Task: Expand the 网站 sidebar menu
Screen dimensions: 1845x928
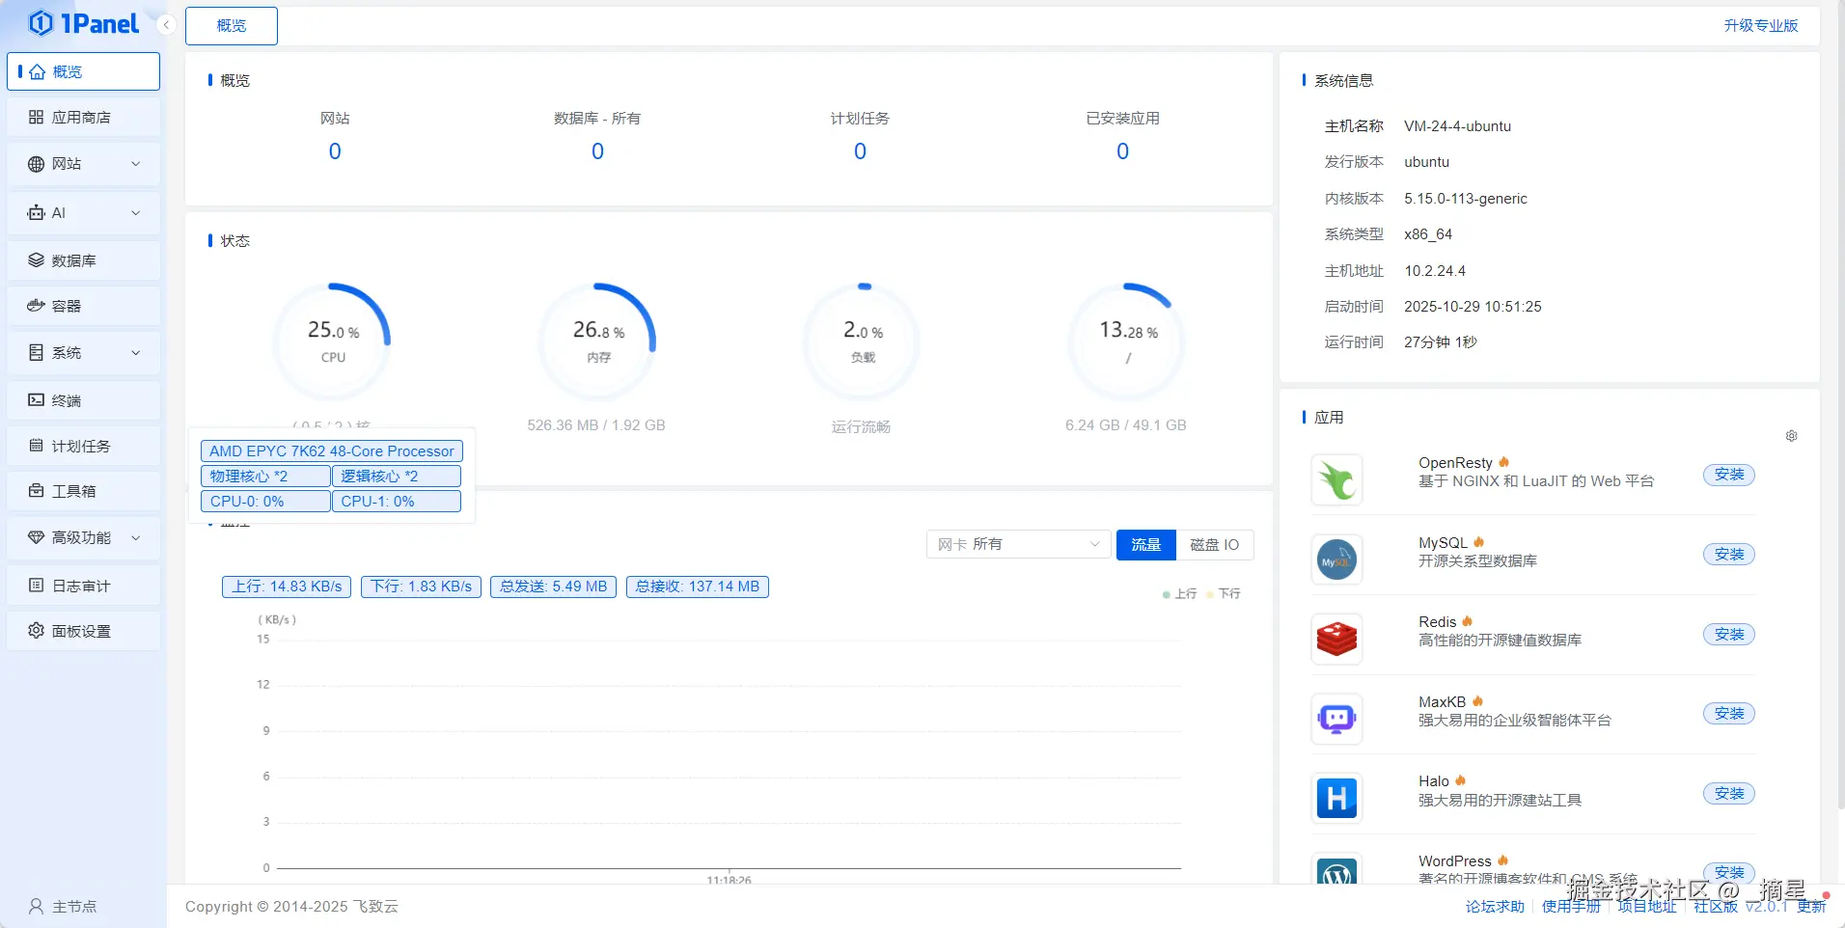Action: point(83,164)
